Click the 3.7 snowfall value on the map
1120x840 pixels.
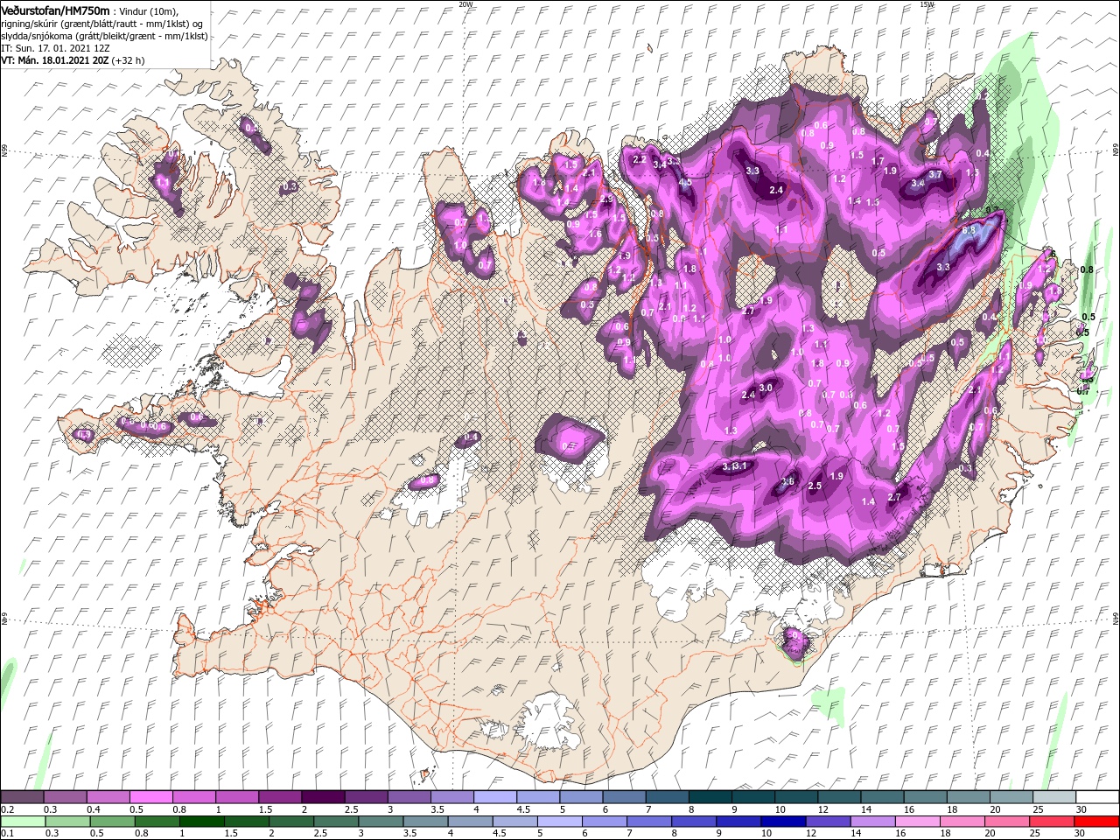935,174
